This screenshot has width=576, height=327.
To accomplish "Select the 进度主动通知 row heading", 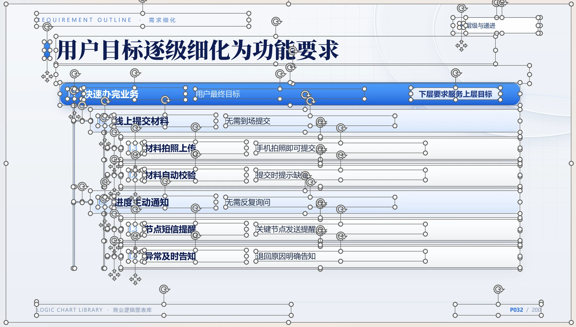I will point(142,202).
